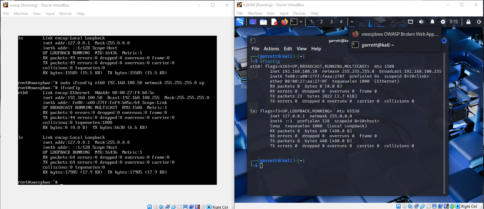The width and height of the screenshot is (484, 209).
Task: Click the CPU virtualization icon in KaliVM status bar
Action: pyautogui.click(x=446, y=206)
